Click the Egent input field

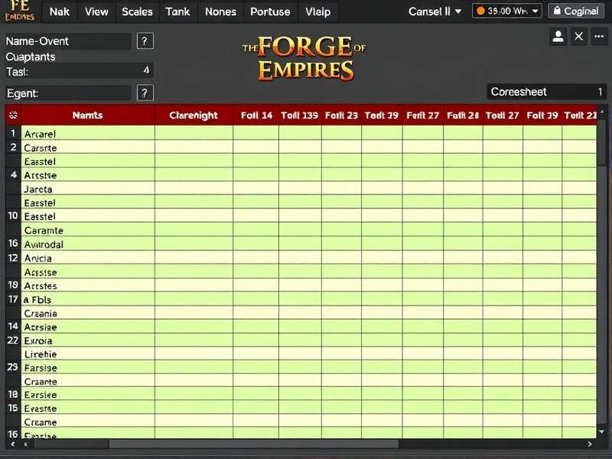click(68, 93)
